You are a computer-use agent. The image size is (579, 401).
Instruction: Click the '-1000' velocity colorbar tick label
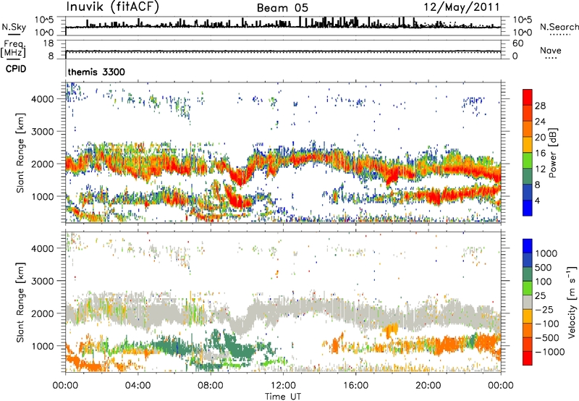(x=550, y=352)
